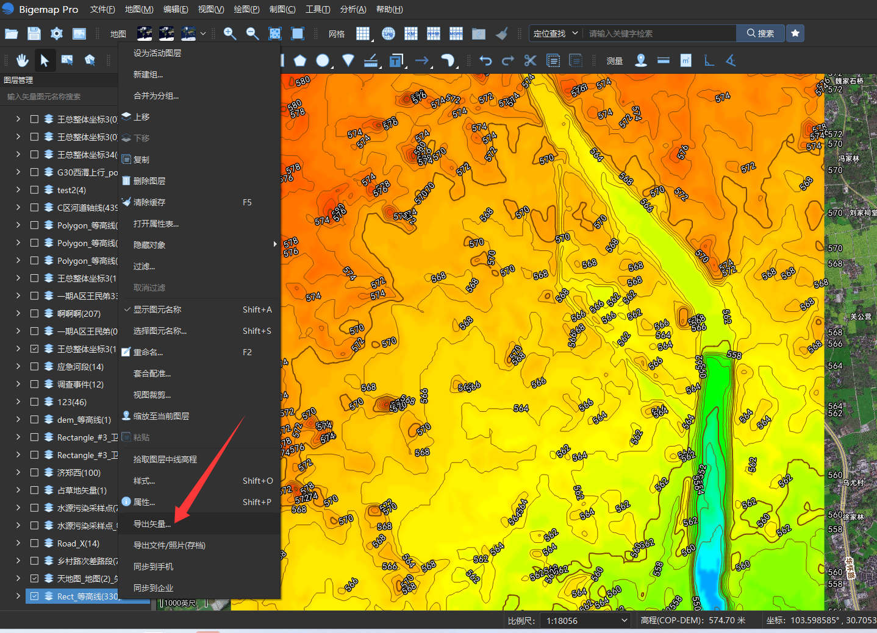The height and width of the screenshot is (633, 877).
Task: Uncheck the Rect_等高线 layer checkbox
Action: click(x=35, y=596)
